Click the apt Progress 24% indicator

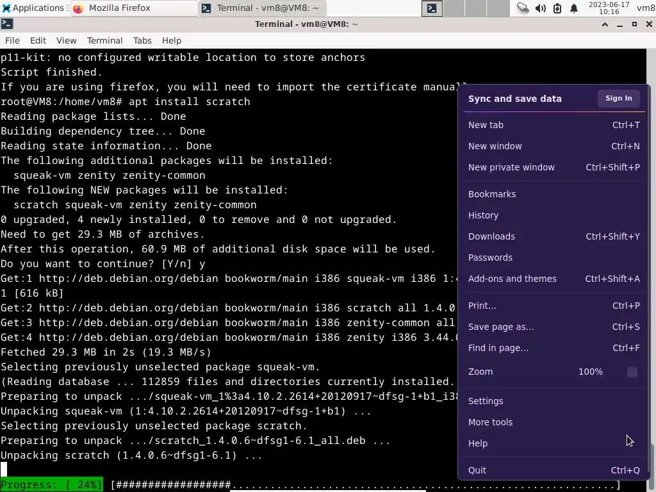point(51,484)
